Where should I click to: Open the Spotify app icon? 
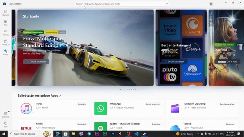pyautogui.click(x=101, y=126)
